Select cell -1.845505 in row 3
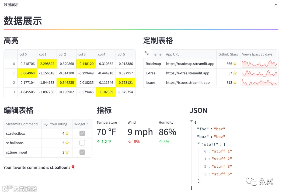Image resolution: width=282 pixels, height=194 pixels. 27,92
